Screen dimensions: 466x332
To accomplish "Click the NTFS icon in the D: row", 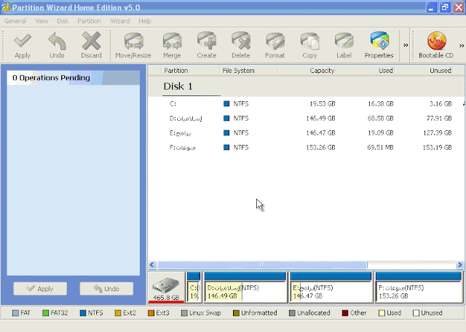I will click(x=226, y=118).
